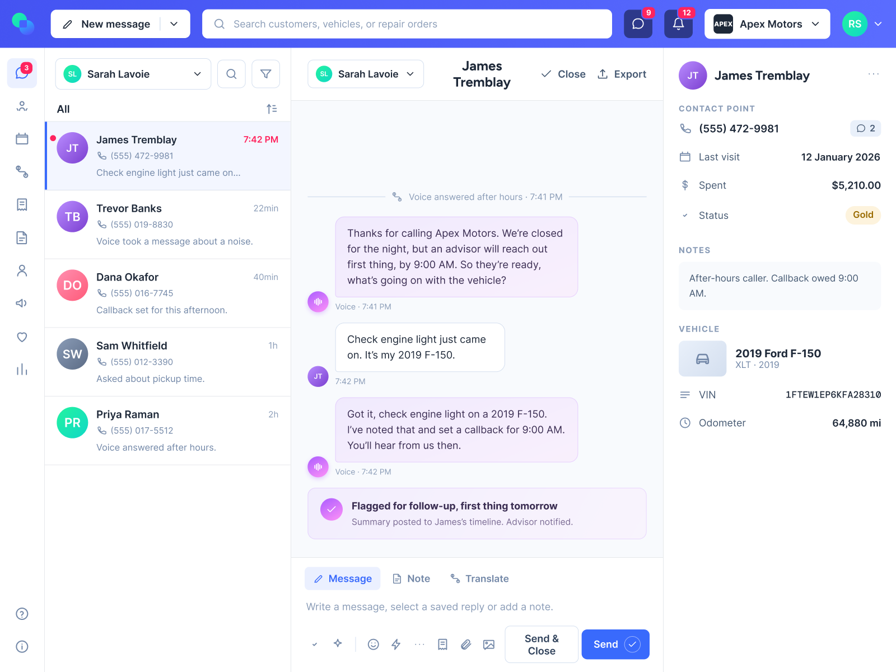
Task: Open the calendar icon in the sidebar
Action: 22,139
